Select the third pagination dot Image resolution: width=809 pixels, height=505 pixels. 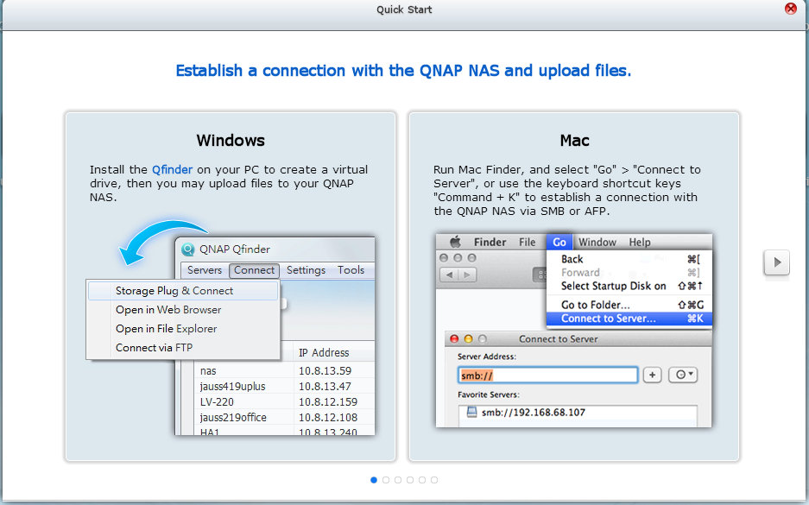click(x=398, y=480)
